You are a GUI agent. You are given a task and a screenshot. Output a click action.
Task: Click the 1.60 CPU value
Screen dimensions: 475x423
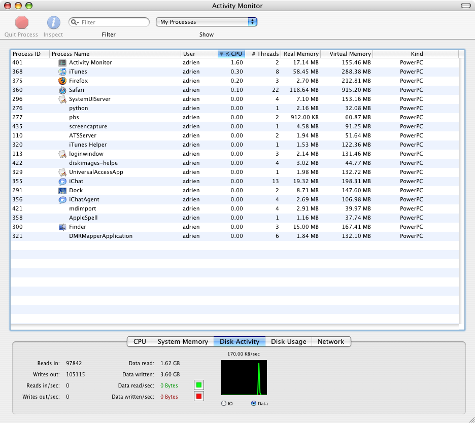tap(236, 63)
